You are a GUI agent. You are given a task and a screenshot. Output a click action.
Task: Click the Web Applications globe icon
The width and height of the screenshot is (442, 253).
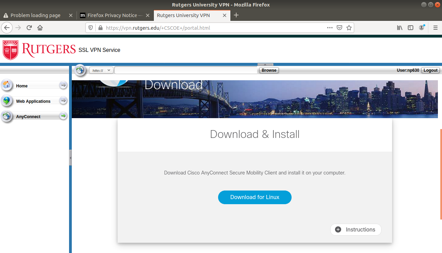6,101
